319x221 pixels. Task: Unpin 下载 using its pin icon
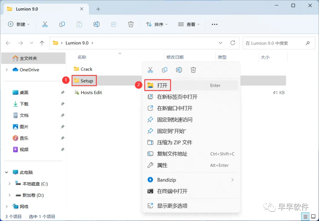tap(62, 104)
